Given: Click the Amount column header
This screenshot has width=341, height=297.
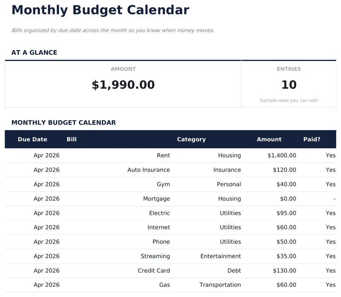Looking at the screenshot, I should click(x=269, y=140).
